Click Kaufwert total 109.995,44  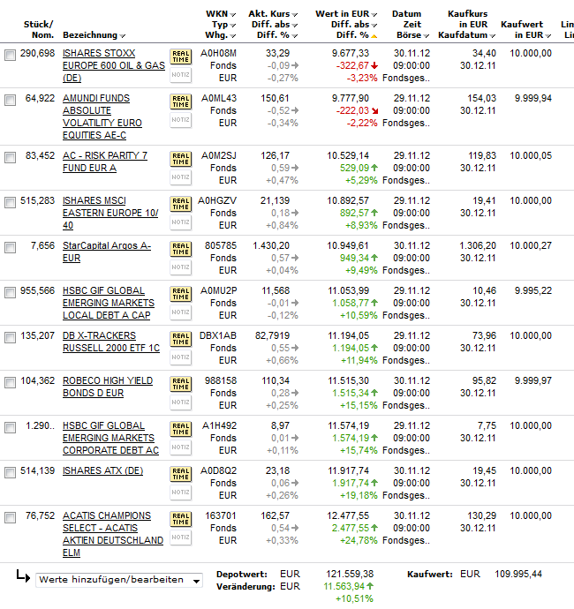coord(518,574)
